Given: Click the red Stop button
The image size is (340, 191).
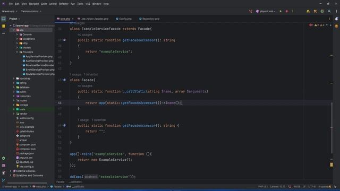Looking at the screenshot, I should point(287,11).
